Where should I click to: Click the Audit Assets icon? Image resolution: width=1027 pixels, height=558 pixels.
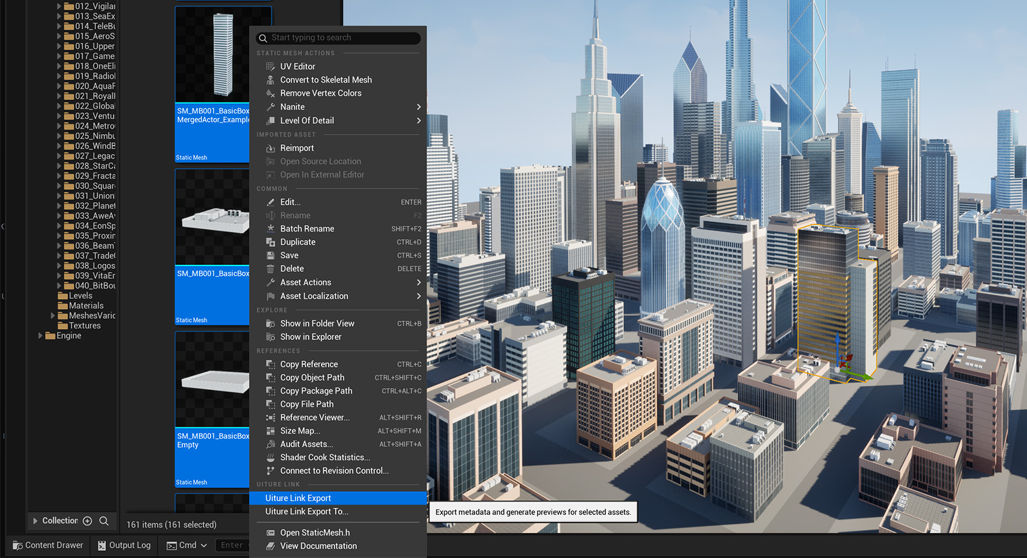[270, 444]
